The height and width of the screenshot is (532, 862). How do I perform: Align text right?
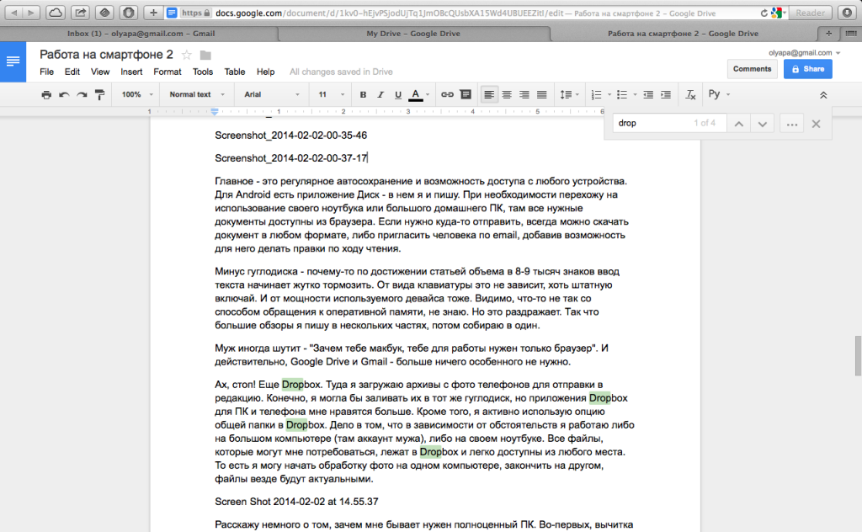coord(524,94)
